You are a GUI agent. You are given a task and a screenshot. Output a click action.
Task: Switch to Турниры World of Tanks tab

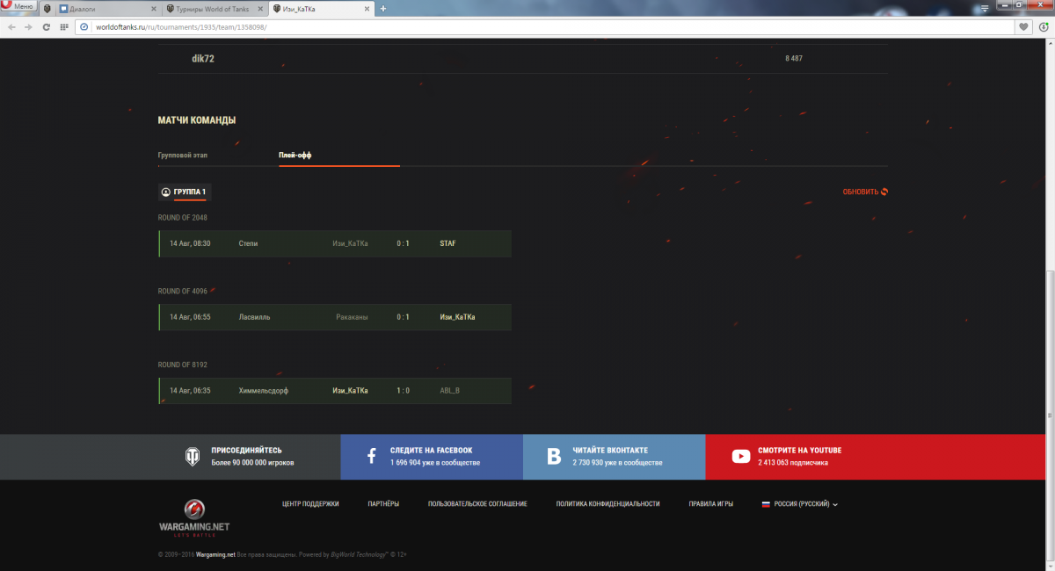click(x=216, y=8)
